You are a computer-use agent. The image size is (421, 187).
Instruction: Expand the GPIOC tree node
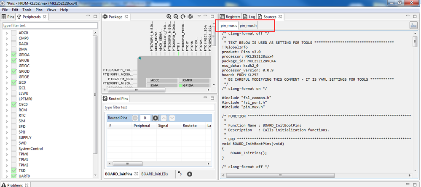(7, 66)
